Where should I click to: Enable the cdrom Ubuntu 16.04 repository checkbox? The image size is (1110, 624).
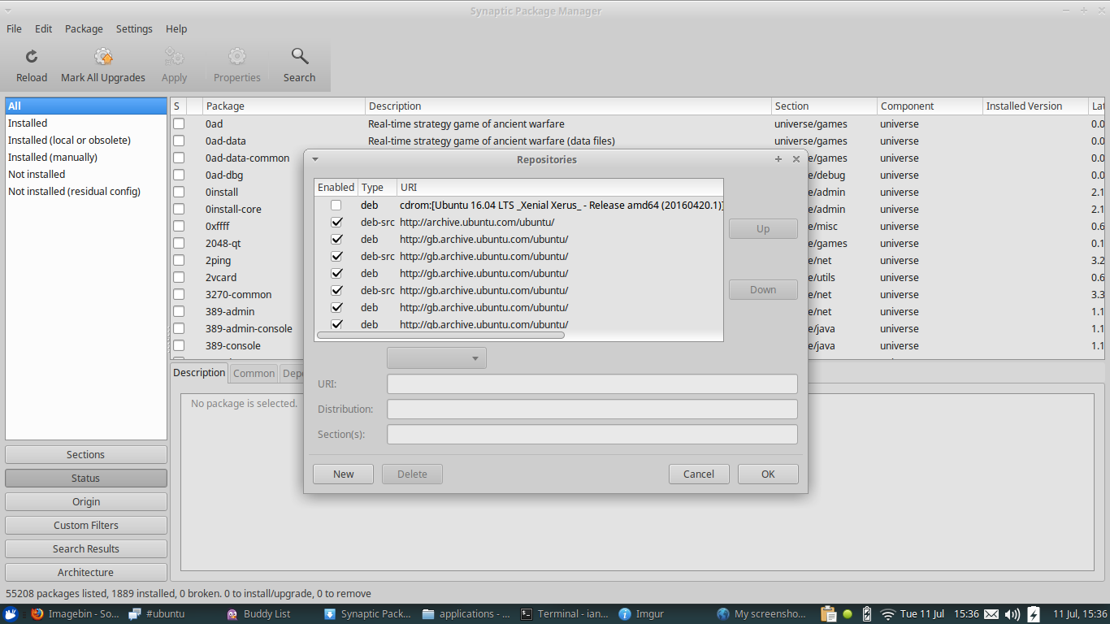[336, 206]
